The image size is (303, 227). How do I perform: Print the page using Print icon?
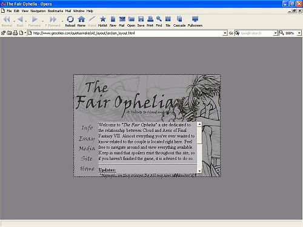pyautogui.click(x=150, y=19)
